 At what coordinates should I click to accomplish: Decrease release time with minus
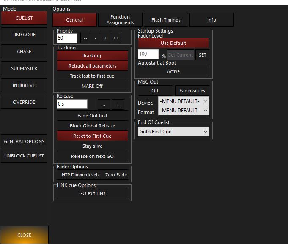pyautogui.click(x=104, y=105)
